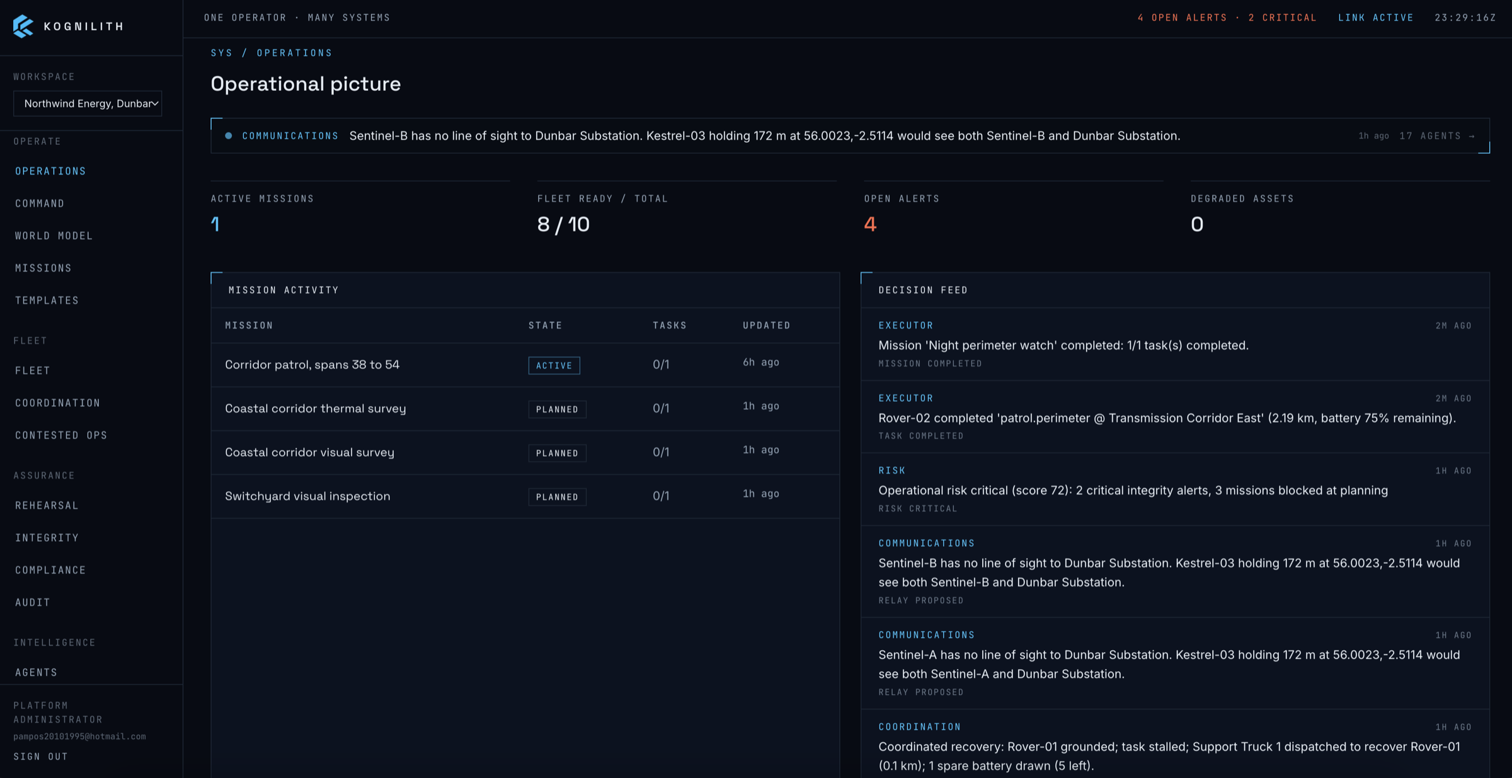Open the Risk critical decision feed entry

(1175, 489)
